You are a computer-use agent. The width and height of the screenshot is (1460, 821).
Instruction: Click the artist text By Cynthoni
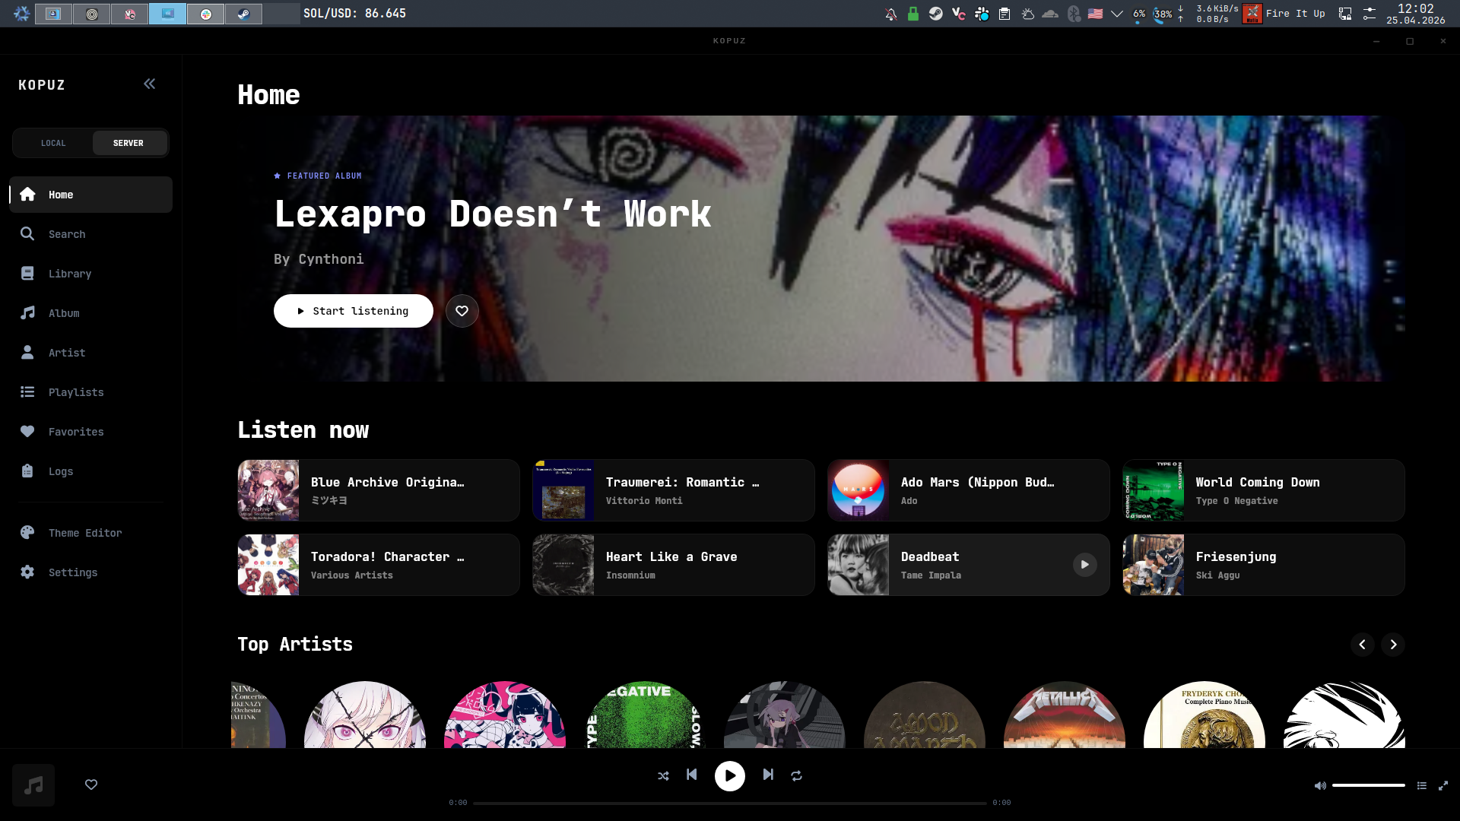319,259
